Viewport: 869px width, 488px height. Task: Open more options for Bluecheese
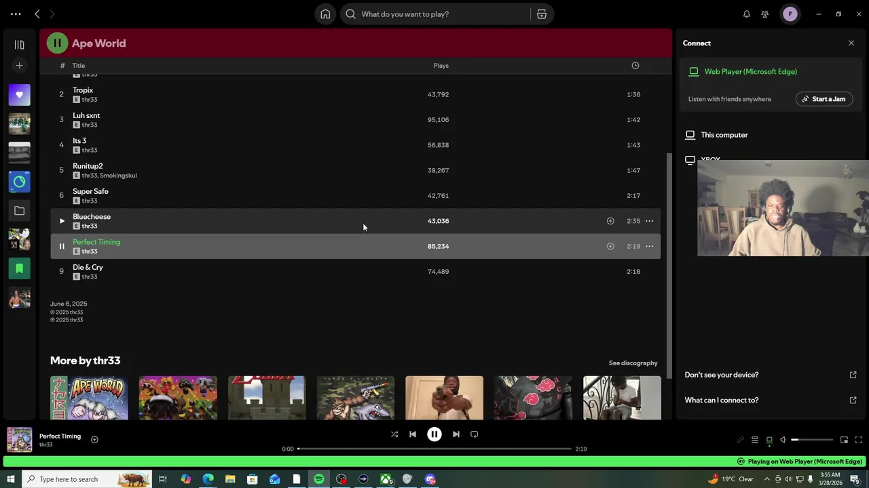tap(650, 221)
